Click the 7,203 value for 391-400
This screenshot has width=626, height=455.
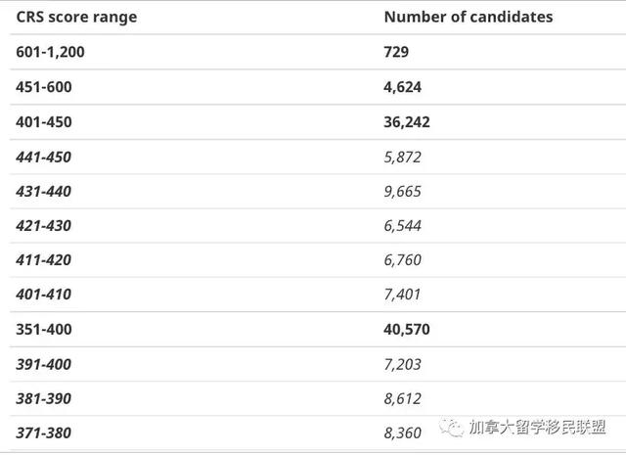pos(402,364)
